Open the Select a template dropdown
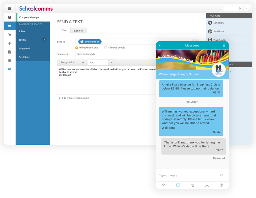Screen dimensions: 256x198 [x=116, y=54]
